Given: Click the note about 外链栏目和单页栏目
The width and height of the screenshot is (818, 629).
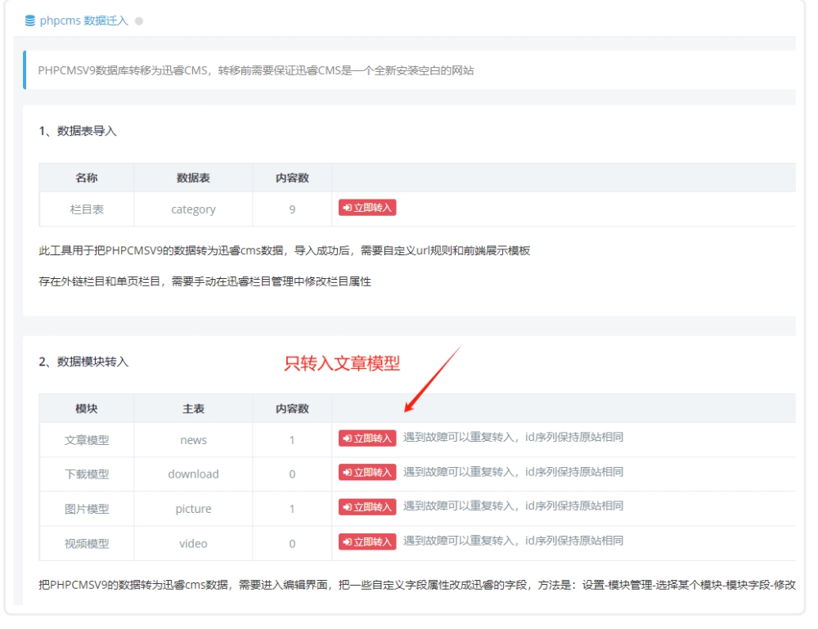Looking at the screenshot, I should [205, 281].
